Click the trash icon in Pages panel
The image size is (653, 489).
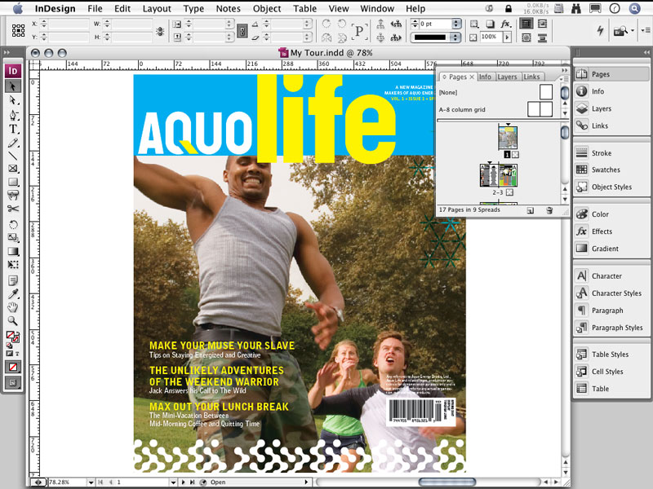549,210
